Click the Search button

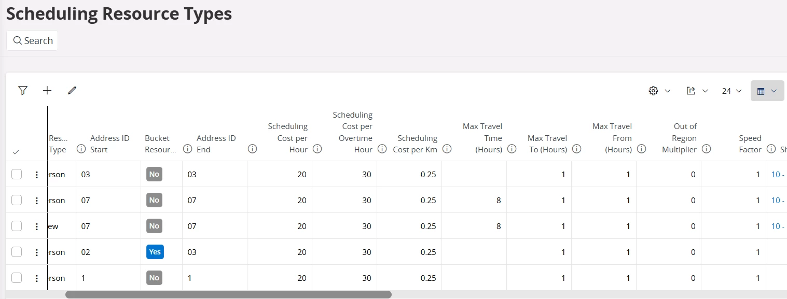(32, 40)
